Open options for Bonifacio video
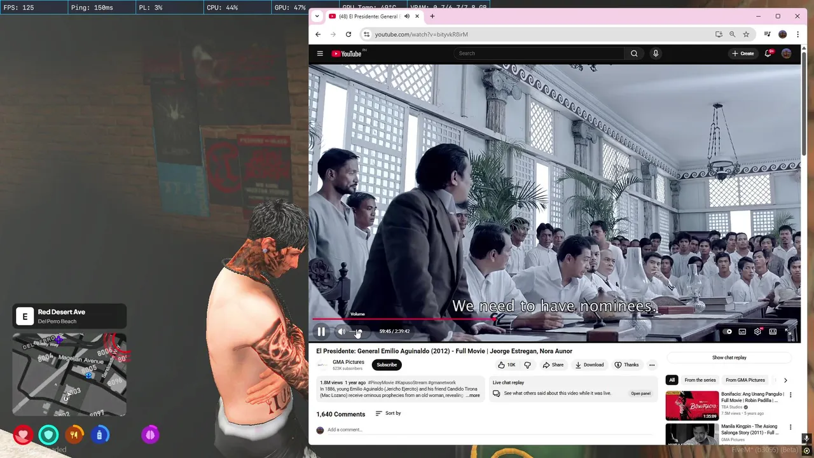The image size is (814, 458). point(790,395)
